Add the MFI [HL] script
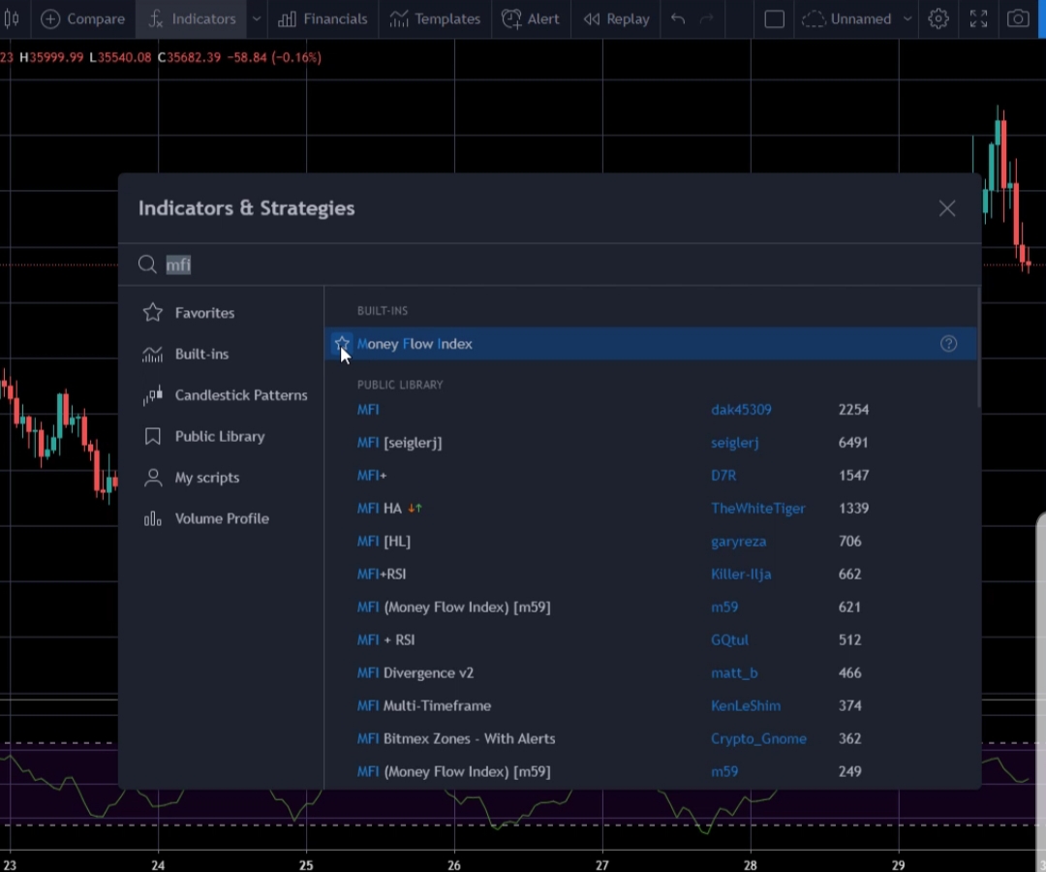The height and width of the screenshot is (872, 1046). click(x=384, y=541)
